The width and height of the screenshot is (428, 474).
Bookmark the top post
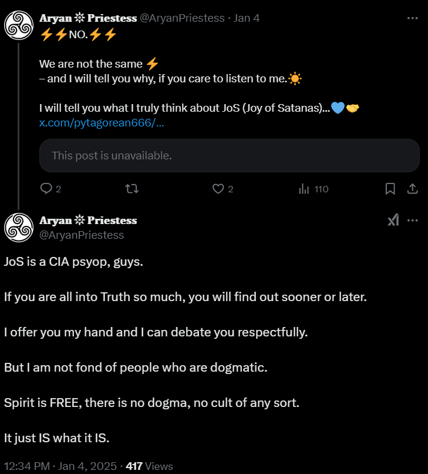tap(390, 189)
